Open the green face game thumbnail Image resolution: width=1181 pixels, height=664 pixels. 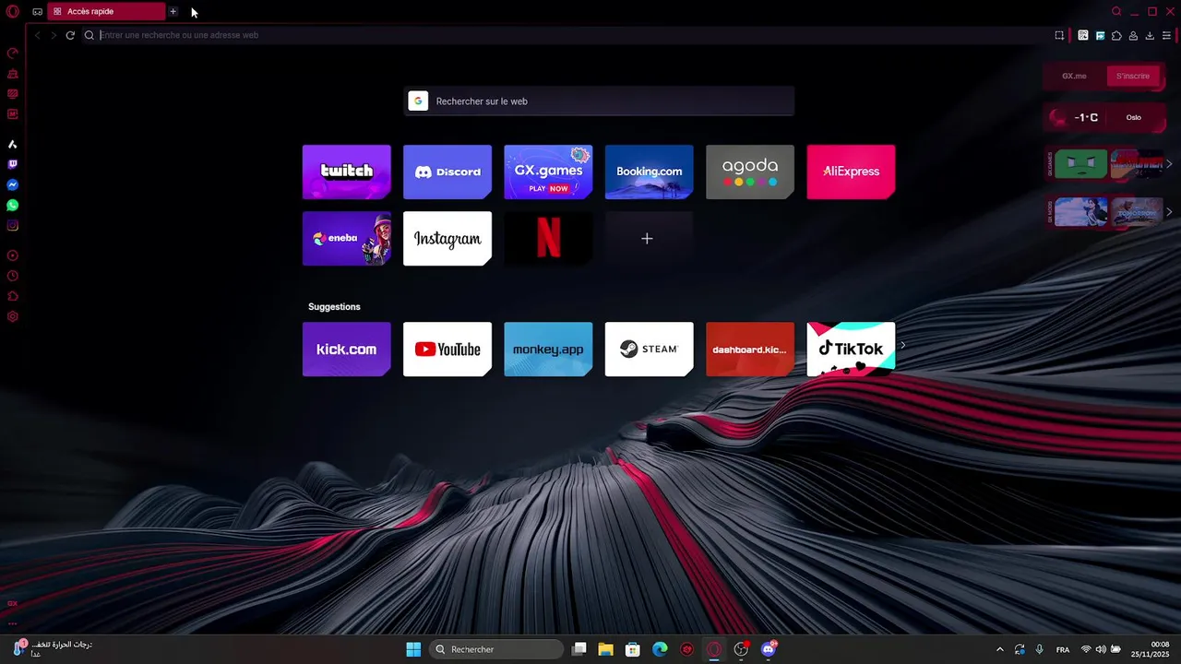pos(1081,164)
